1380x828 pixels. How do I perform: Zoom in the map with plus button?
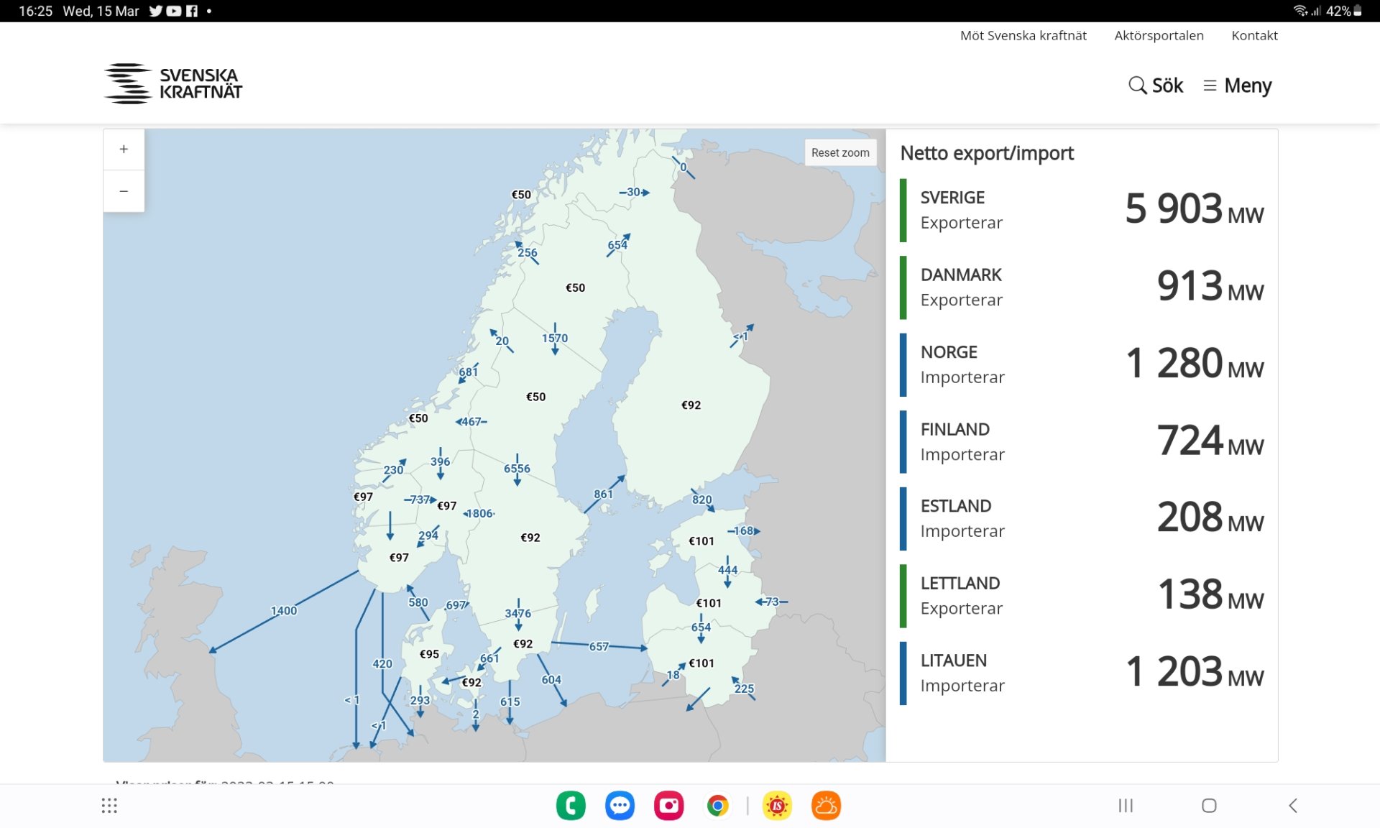coord(124,149)
